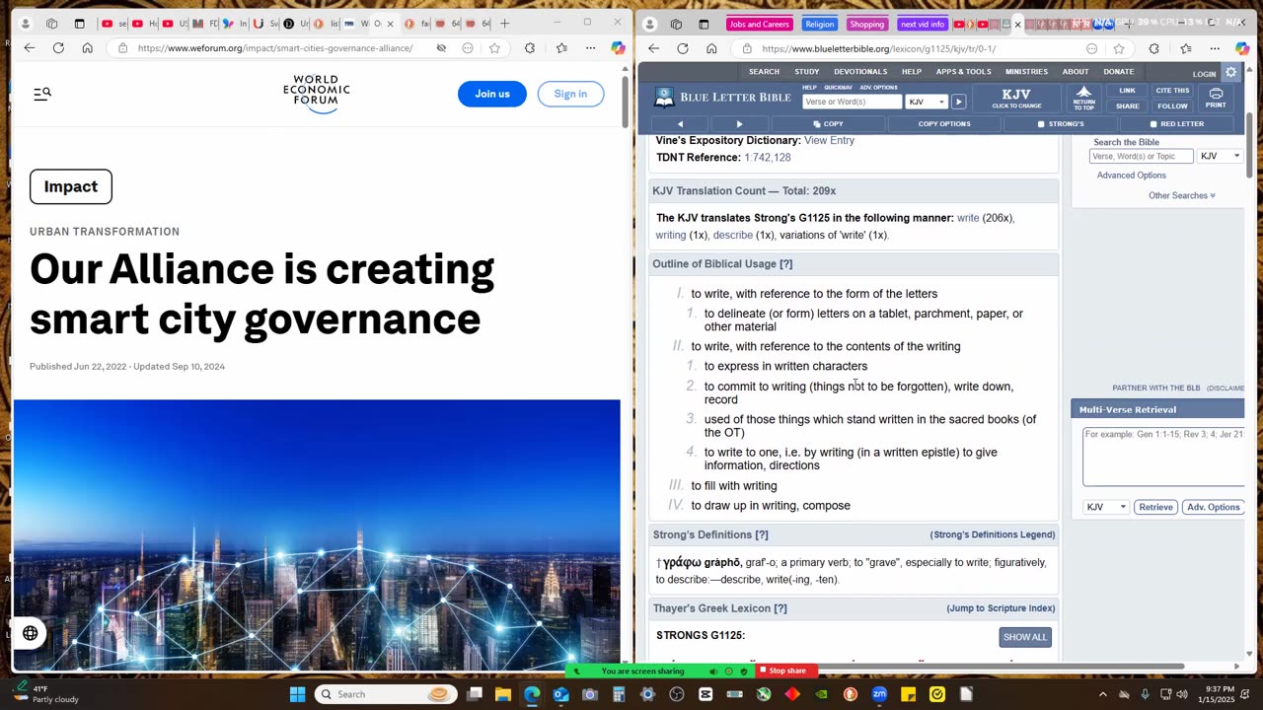The image size is (1263, 710).
Task: Open COPY OPTIONS
Action: click(944, 124)
